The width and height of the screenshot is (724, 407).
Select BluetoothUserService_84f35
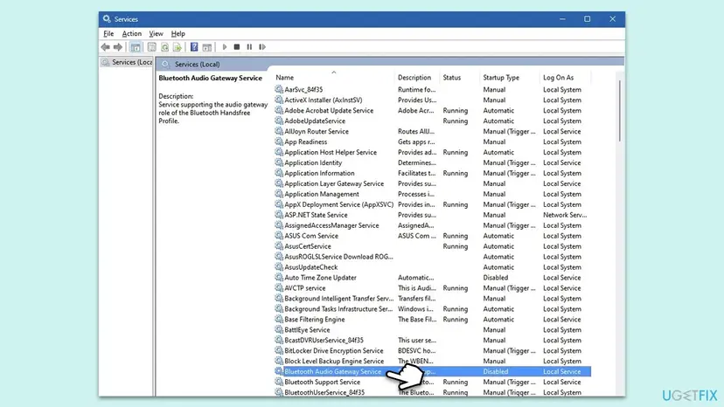coord(432,393)
